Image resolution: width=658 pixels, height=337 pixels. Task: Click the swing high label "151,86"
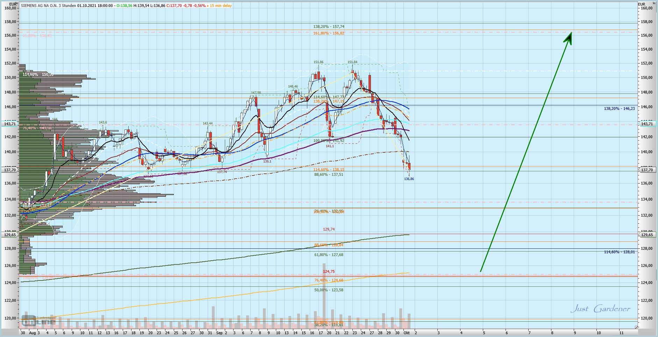click(319, 62)
